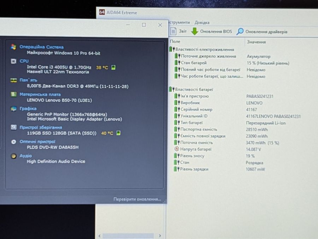Viewport: 318px width, 239px height.
Task: Click the horizontal scrollbar left arrow in AIDA64
Action: pyautogui.click(x=99, y=236)
